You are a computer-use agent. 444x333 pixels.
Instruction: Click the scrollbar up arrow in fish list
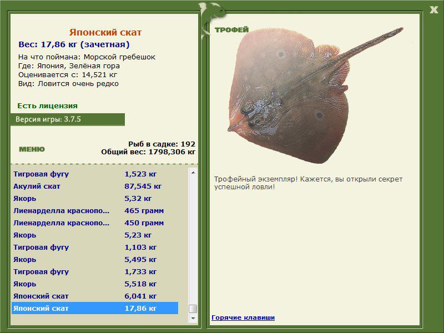click(x=193, y=173)
